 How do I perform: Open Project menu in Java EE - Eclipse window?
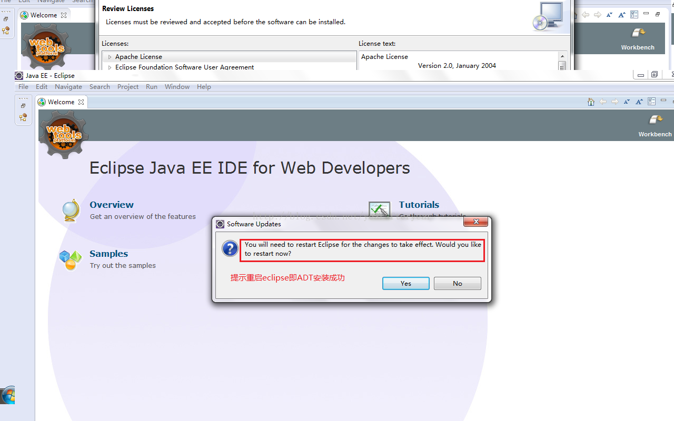128,87
